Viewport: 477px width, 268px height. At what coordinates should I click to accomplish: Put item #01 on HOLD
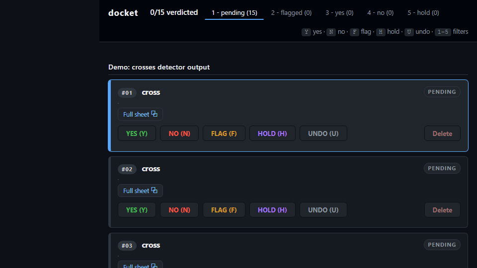[x=272, y=134]
